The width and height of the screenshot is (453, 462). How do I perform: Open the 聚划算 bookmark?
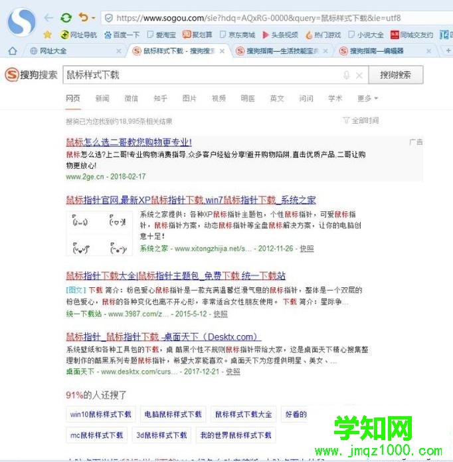pyautogui.click(x=197, y=35)
